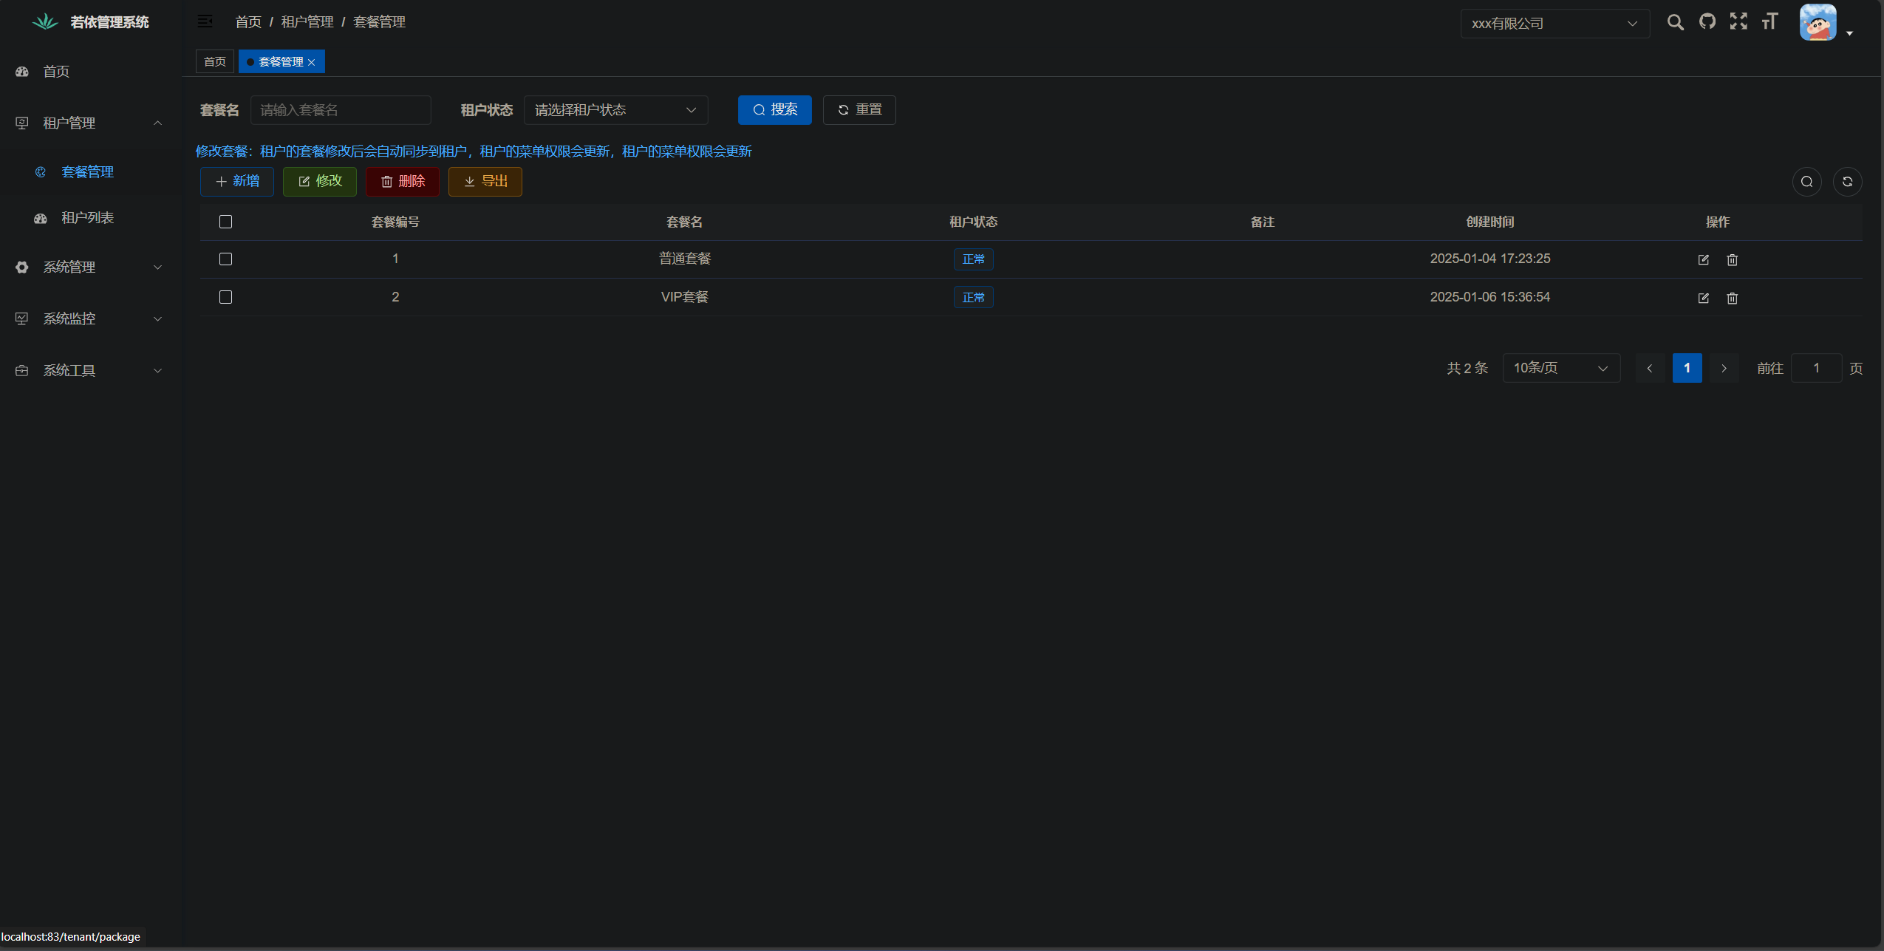
Task: Click the 创建时间 column header
Action: 1489,222
